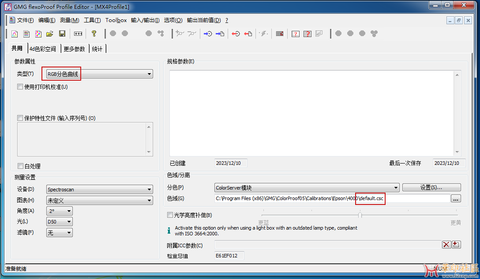480x279 pixels.
Task: Click the curve icon with plus sign
Action: pos(180,33)
